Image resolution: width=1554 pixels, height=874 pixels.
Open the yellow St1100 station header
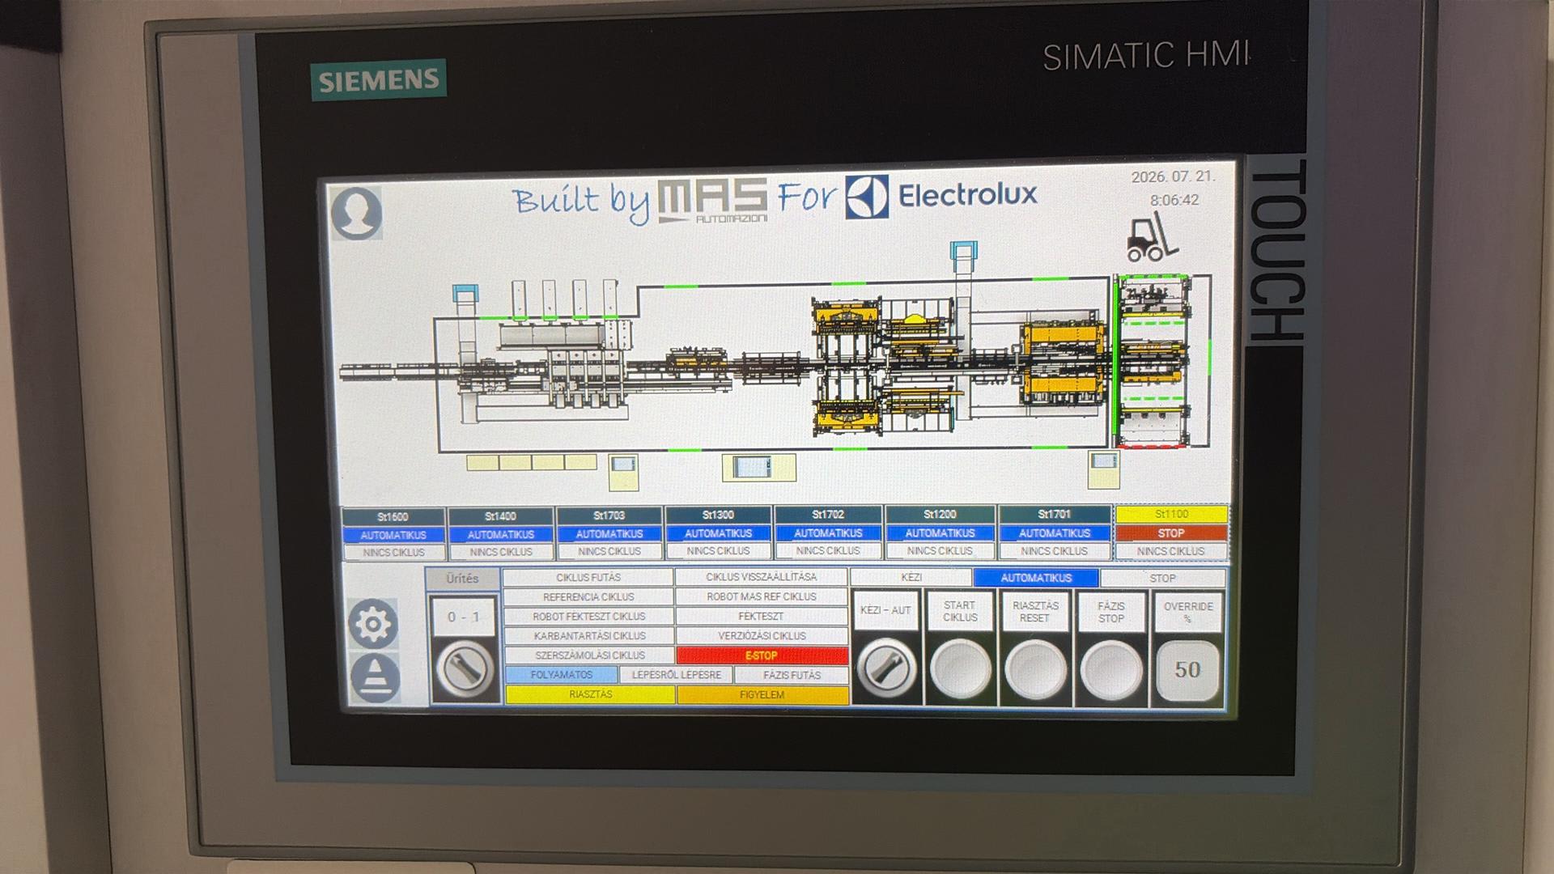(x=1171, y=514)
